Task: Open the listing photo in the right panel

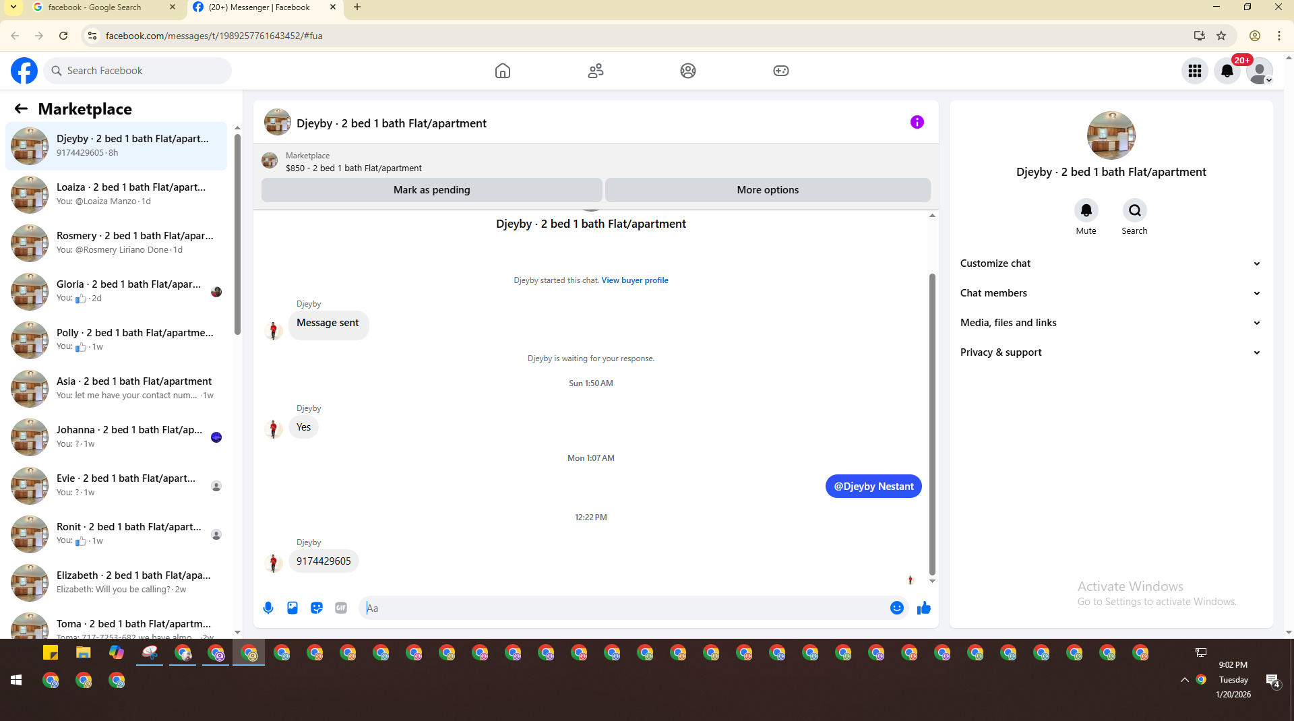Action: coord(1111,135)
